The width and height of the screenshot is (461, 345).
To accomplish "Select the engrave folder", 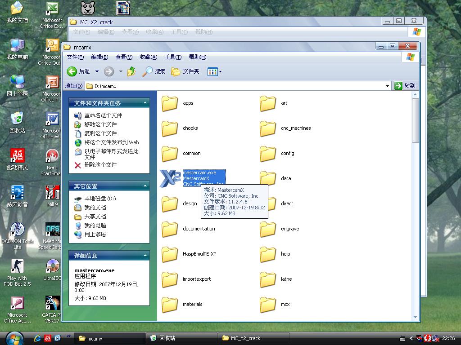I will [x=279, y=229].
